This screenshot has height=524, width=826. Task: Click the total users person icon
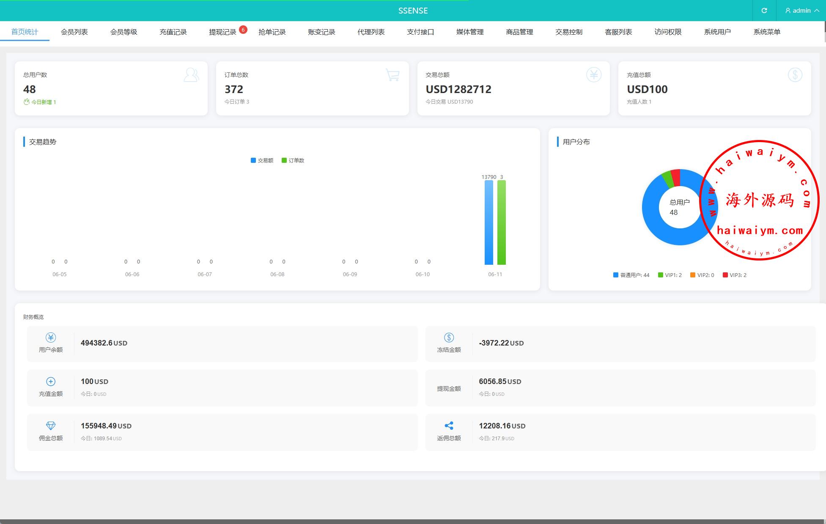point(191,75)
